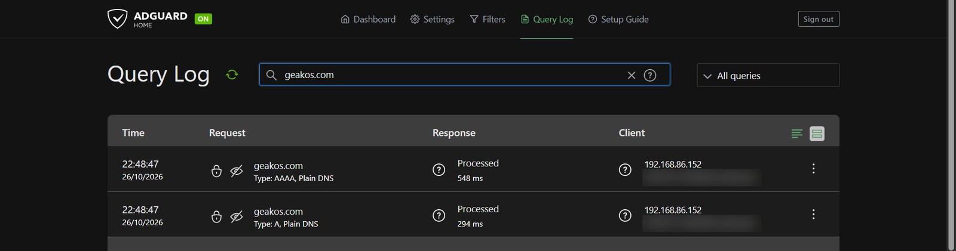The height and width of the screenshot is (251, 956).
Task: Open the Settings menu
Action: [x=433, y=19]
